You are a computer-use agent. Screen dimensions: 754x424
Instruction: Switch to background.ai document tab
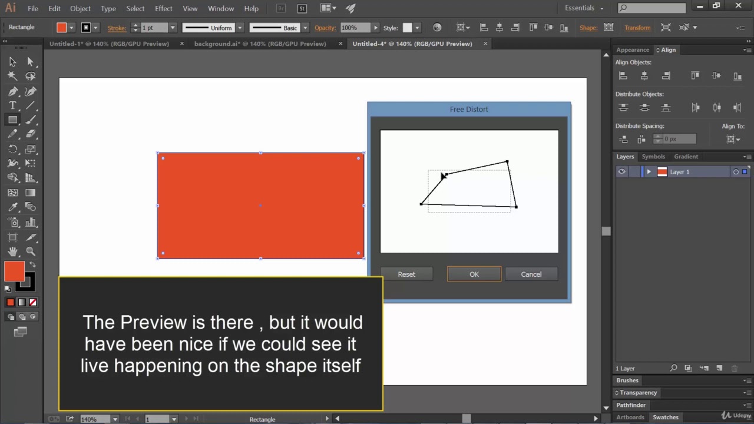click(260, 44)
